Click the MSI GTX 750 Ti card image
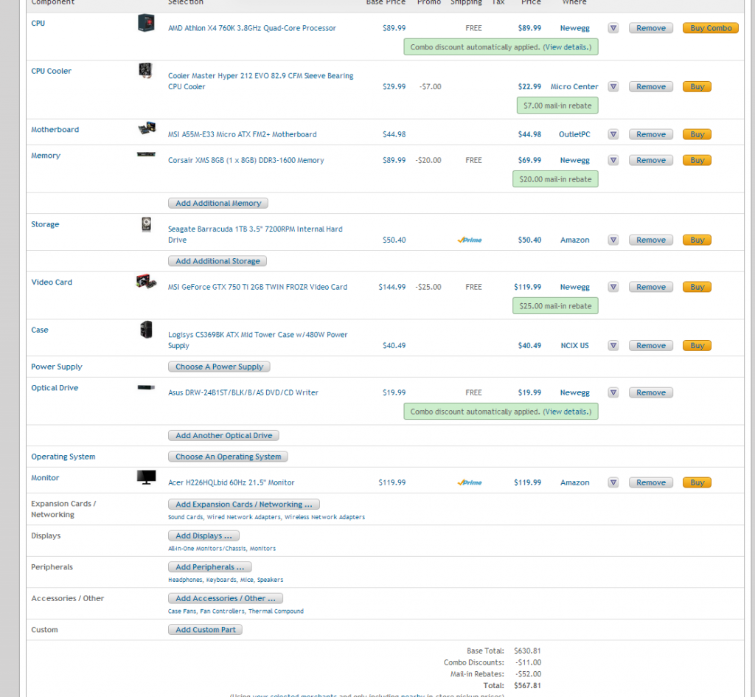The image size is (755, 697). pos(146,282)
